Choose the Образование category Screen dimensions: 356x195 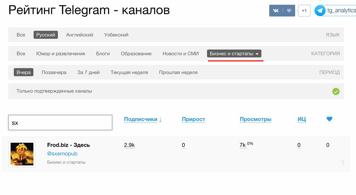[136, 54]
